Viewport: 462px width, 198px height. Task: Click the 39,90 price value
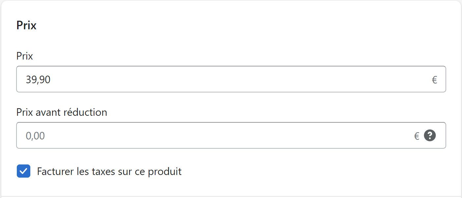click(x=38, y=80)
